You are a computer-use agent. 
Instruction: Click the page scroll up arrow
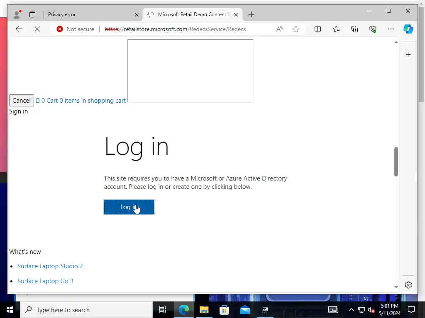pos(396,42)
